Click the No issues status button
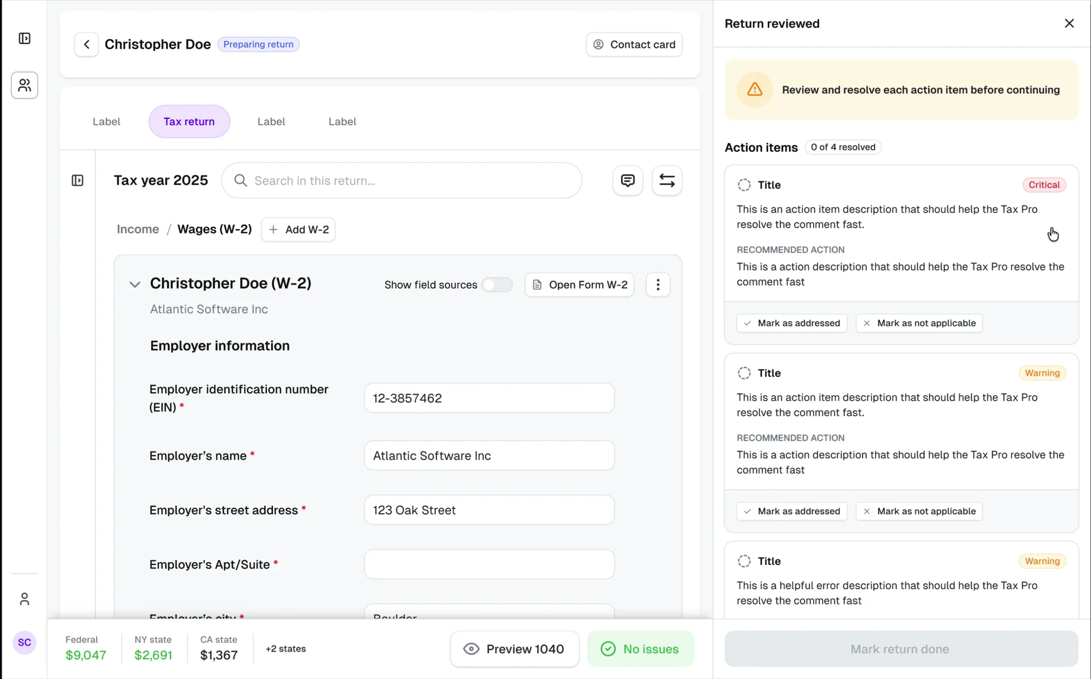 (x=641, y=649)
